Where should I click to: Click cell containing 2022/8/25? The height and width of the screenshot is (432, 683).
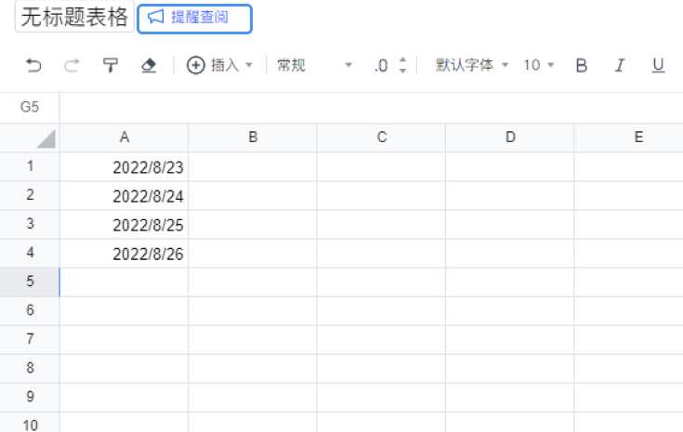[x=125, y=225]
